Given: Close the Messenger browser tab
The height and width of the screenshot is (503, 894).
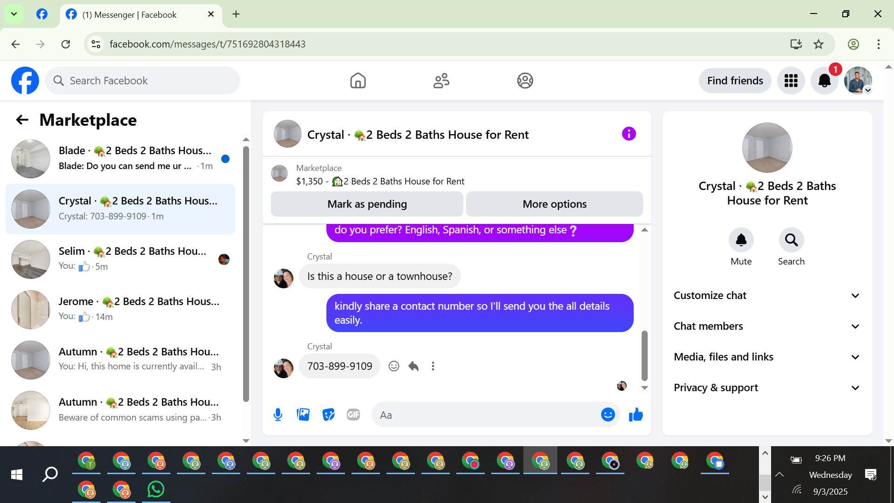Looking at the screenshot, I should 211,14.
